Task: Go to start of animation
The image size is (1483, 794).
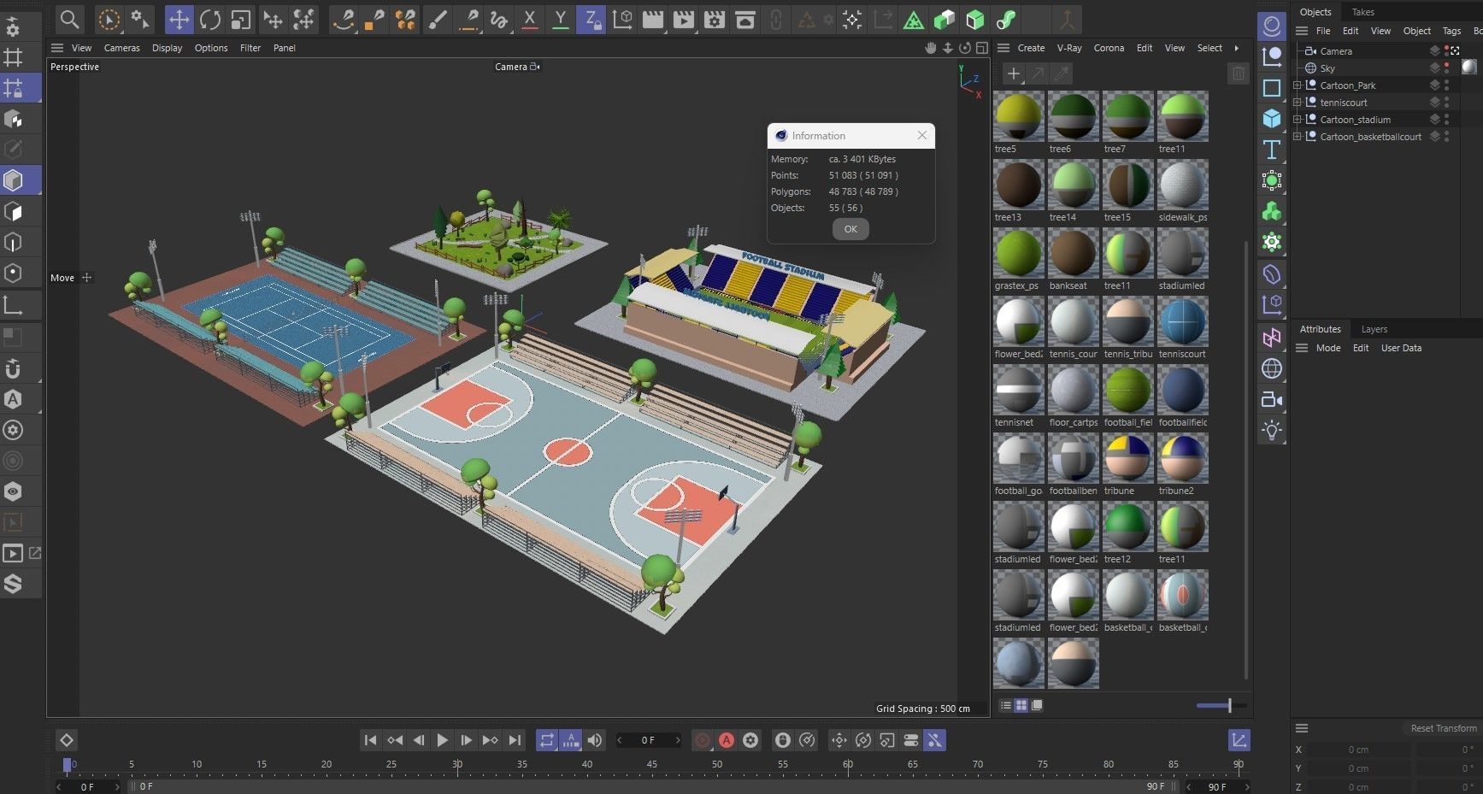Action: [x=370, y=740]
